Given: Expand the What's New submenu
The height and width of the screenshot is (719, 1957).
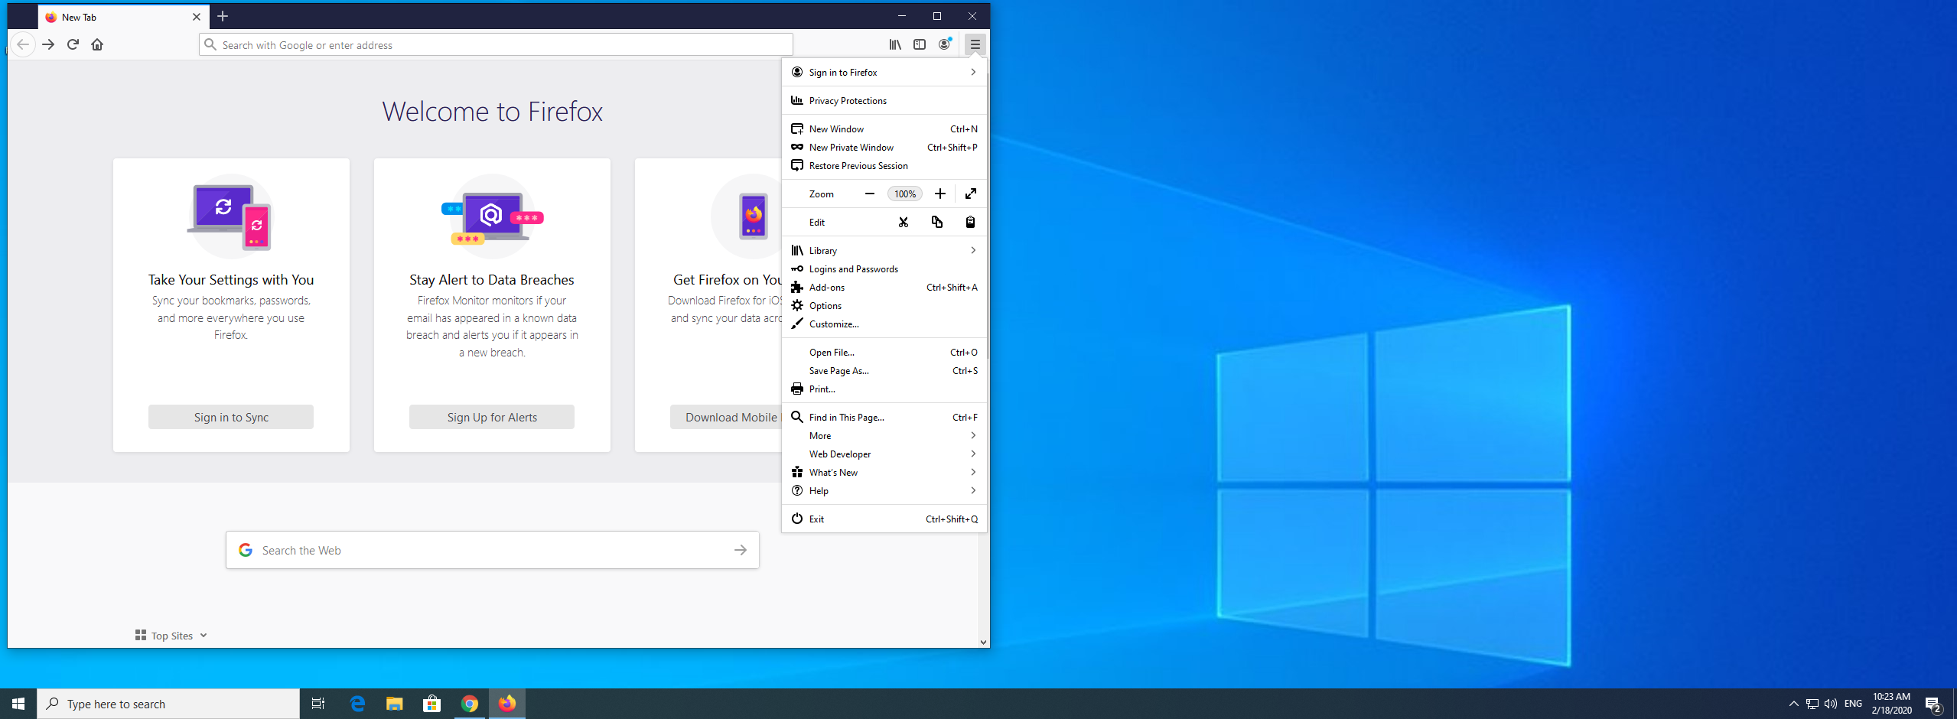Looking at the screenshot, I should point(884,472).
